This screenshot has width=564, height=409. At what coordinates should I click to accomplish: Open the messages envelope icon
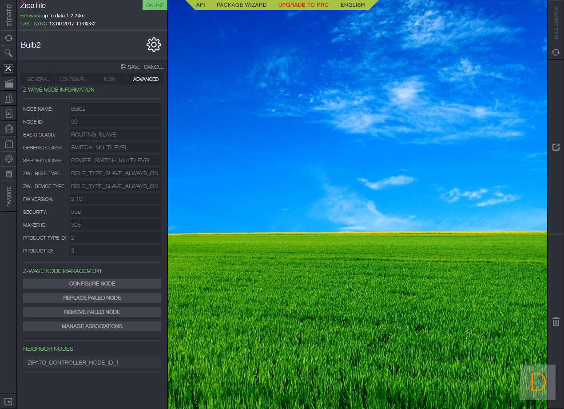click(x=8, y=129)
